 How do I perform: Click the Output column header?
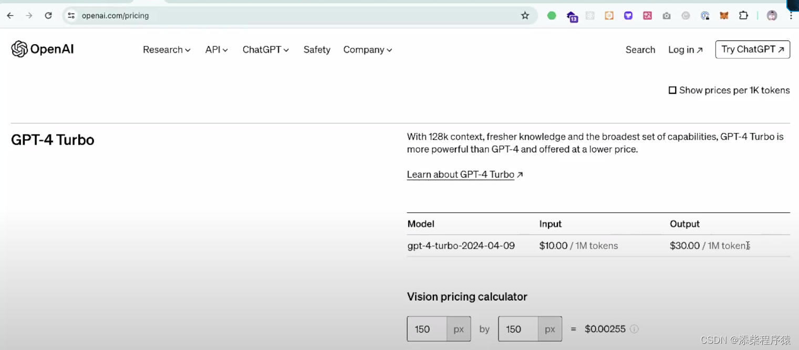pos(684,224)
